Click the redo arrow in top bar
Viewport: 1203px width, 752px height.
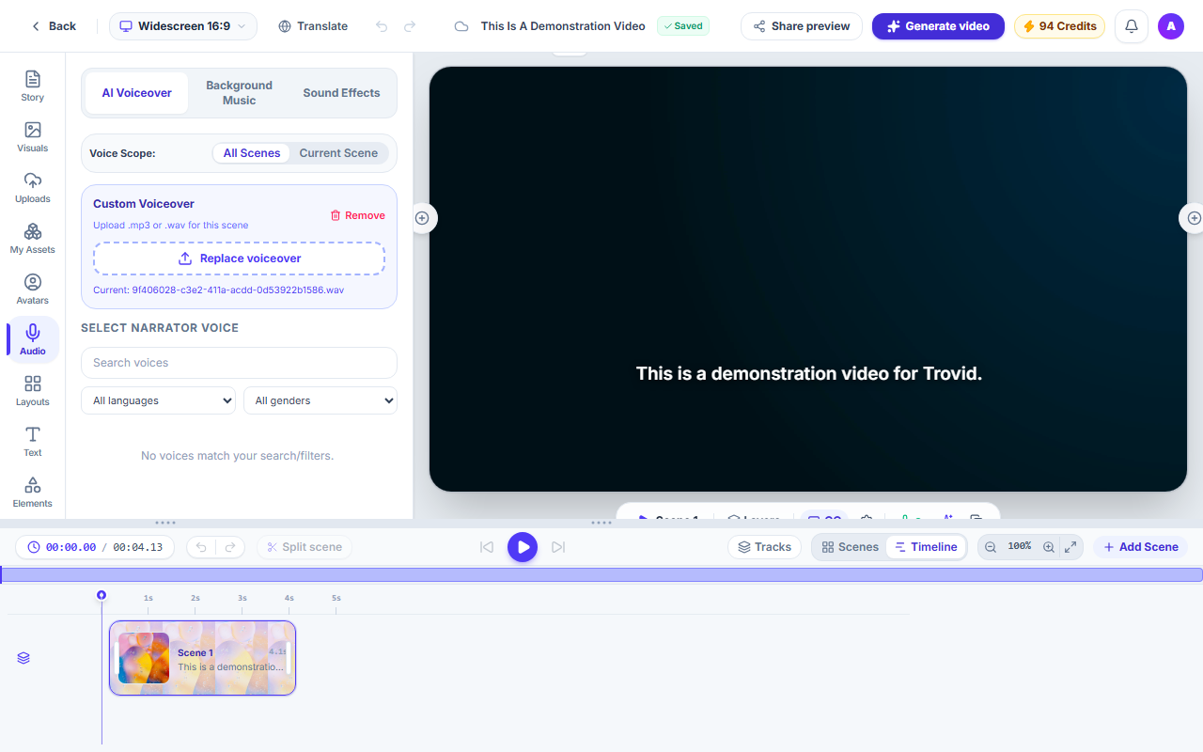410,26
